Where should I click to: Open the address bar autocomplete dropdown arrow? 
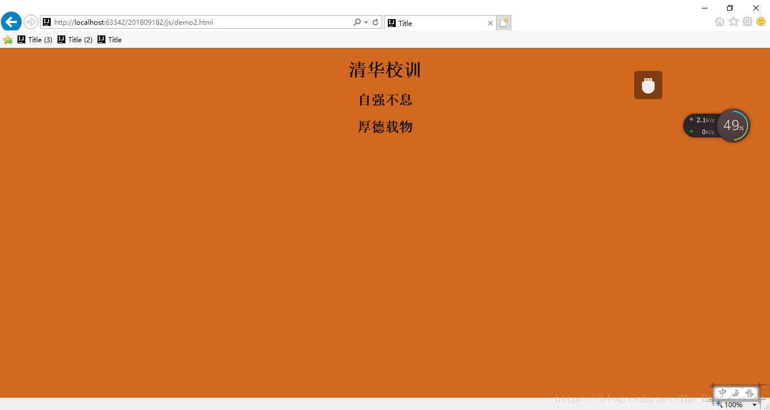[x=366, y=23]
